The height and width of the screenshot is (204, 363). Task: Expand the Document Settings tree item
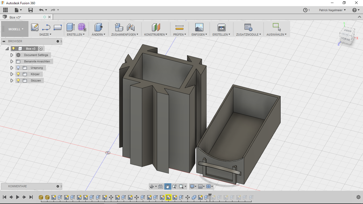[12, 55]
